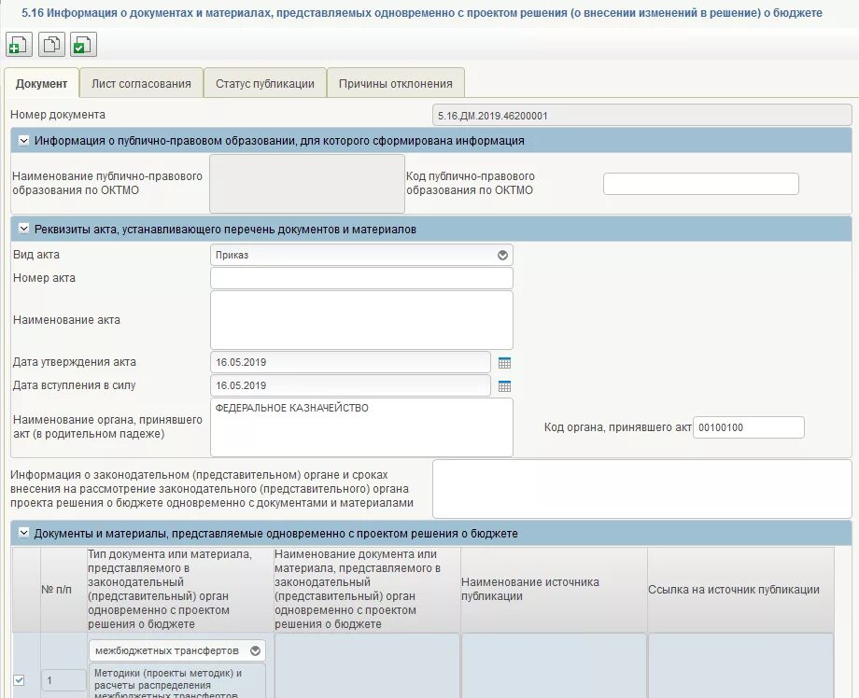The image size is (859, 698).
Task: Click the Дата вступления в силу date field
Action: [x=351, y=385]
